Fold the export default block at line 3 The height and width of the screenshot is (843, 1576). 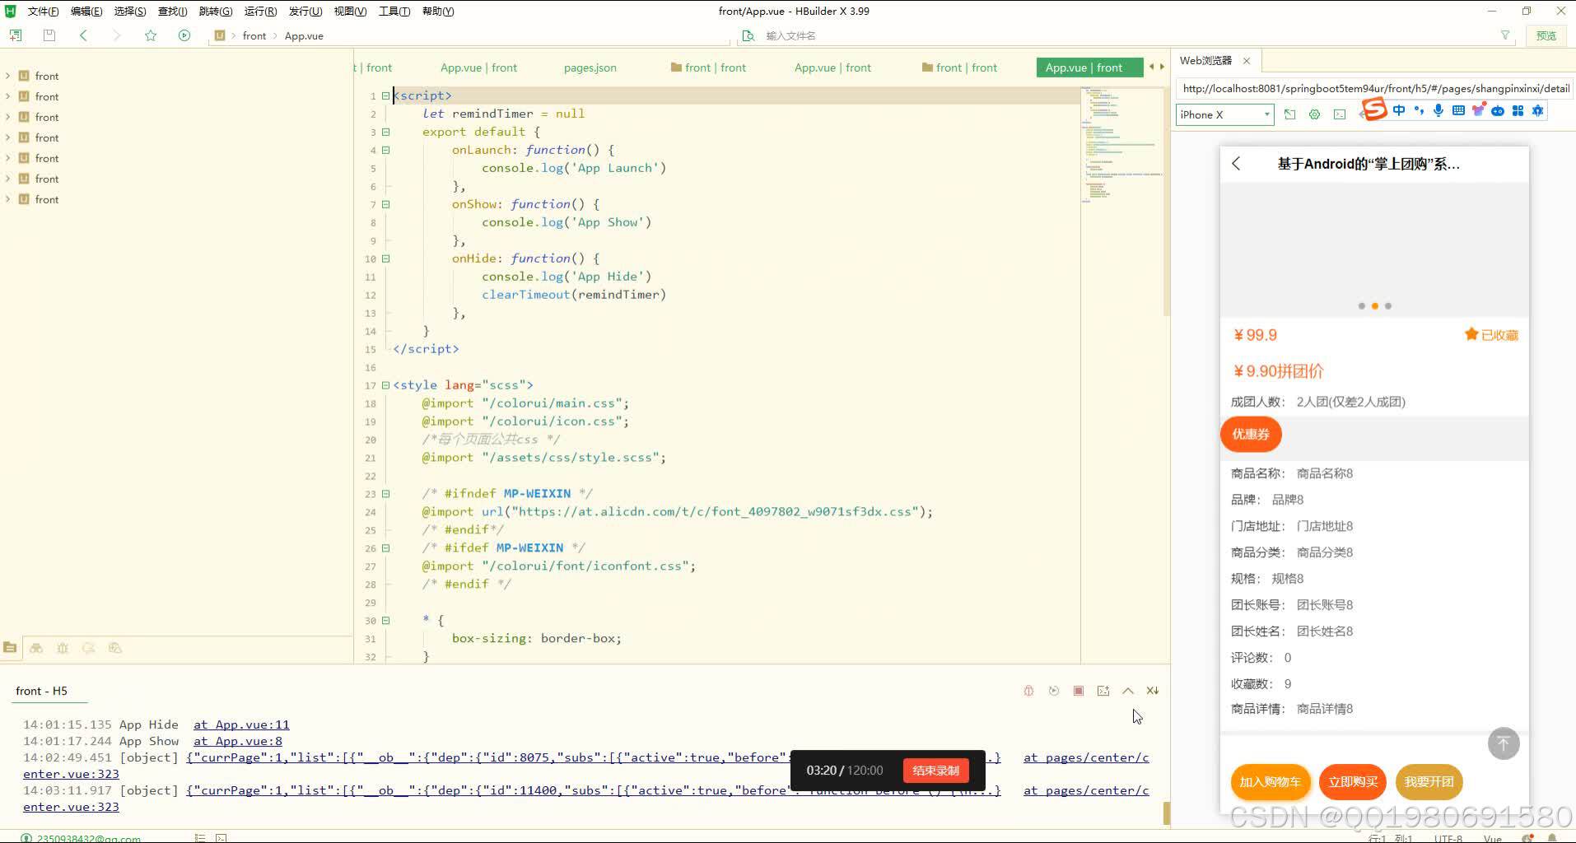click(385, 132)
